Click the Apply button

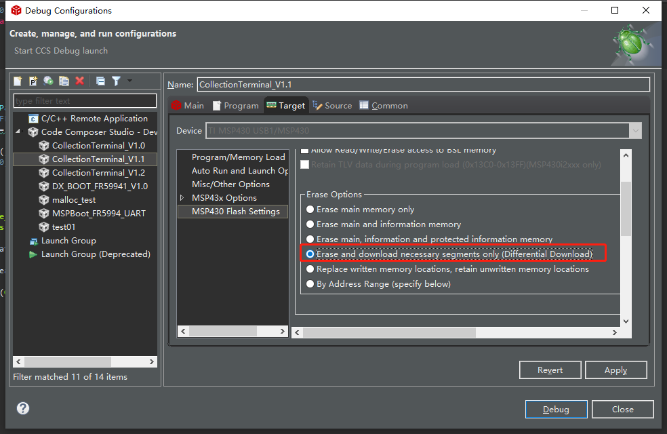tap(615, 370)
